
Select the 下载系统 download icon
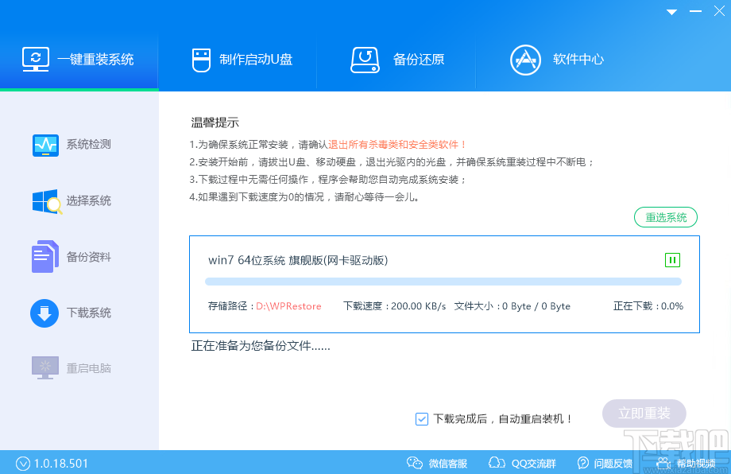tap(45, 313)
